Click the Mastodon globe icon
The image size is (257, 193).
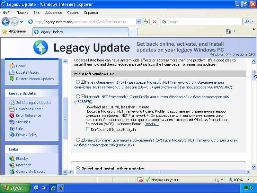click(12, 165)
